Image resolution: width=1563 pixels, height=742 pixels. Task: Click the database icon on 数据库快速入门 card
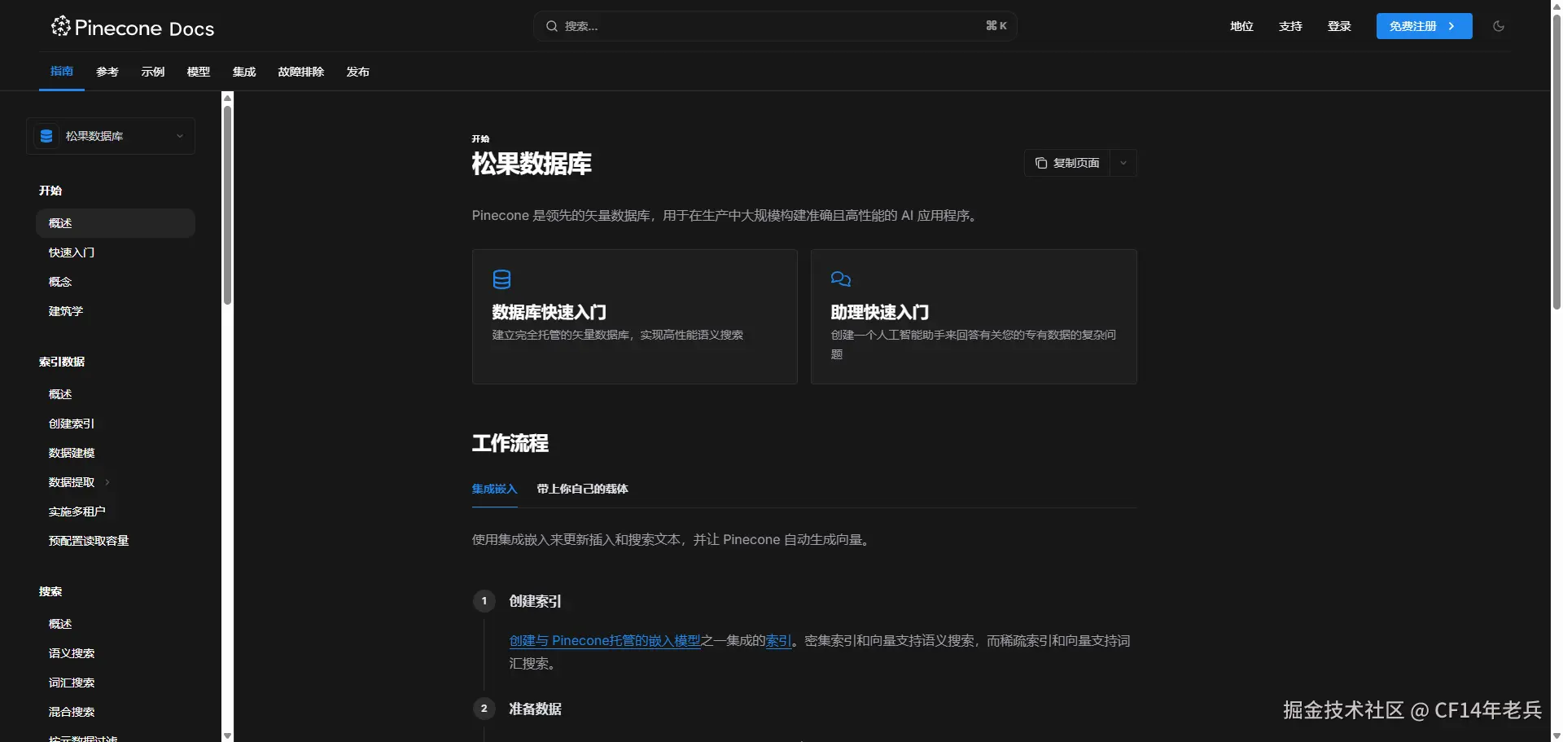[501, 279]
